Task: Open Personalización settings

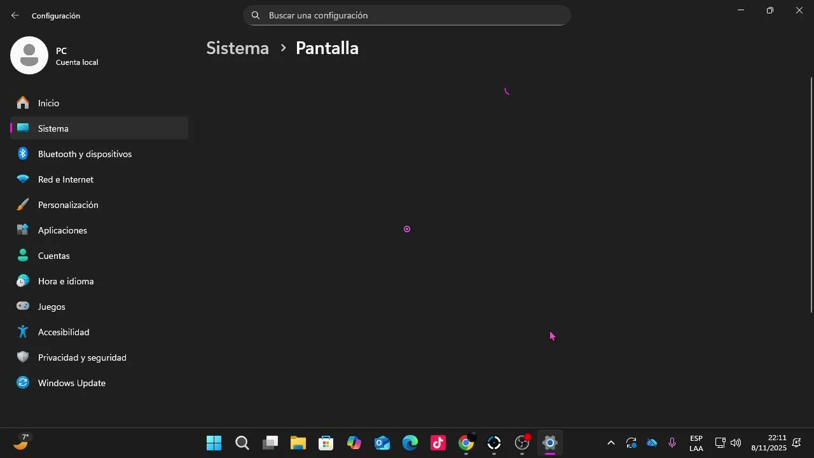Action: 99,205
